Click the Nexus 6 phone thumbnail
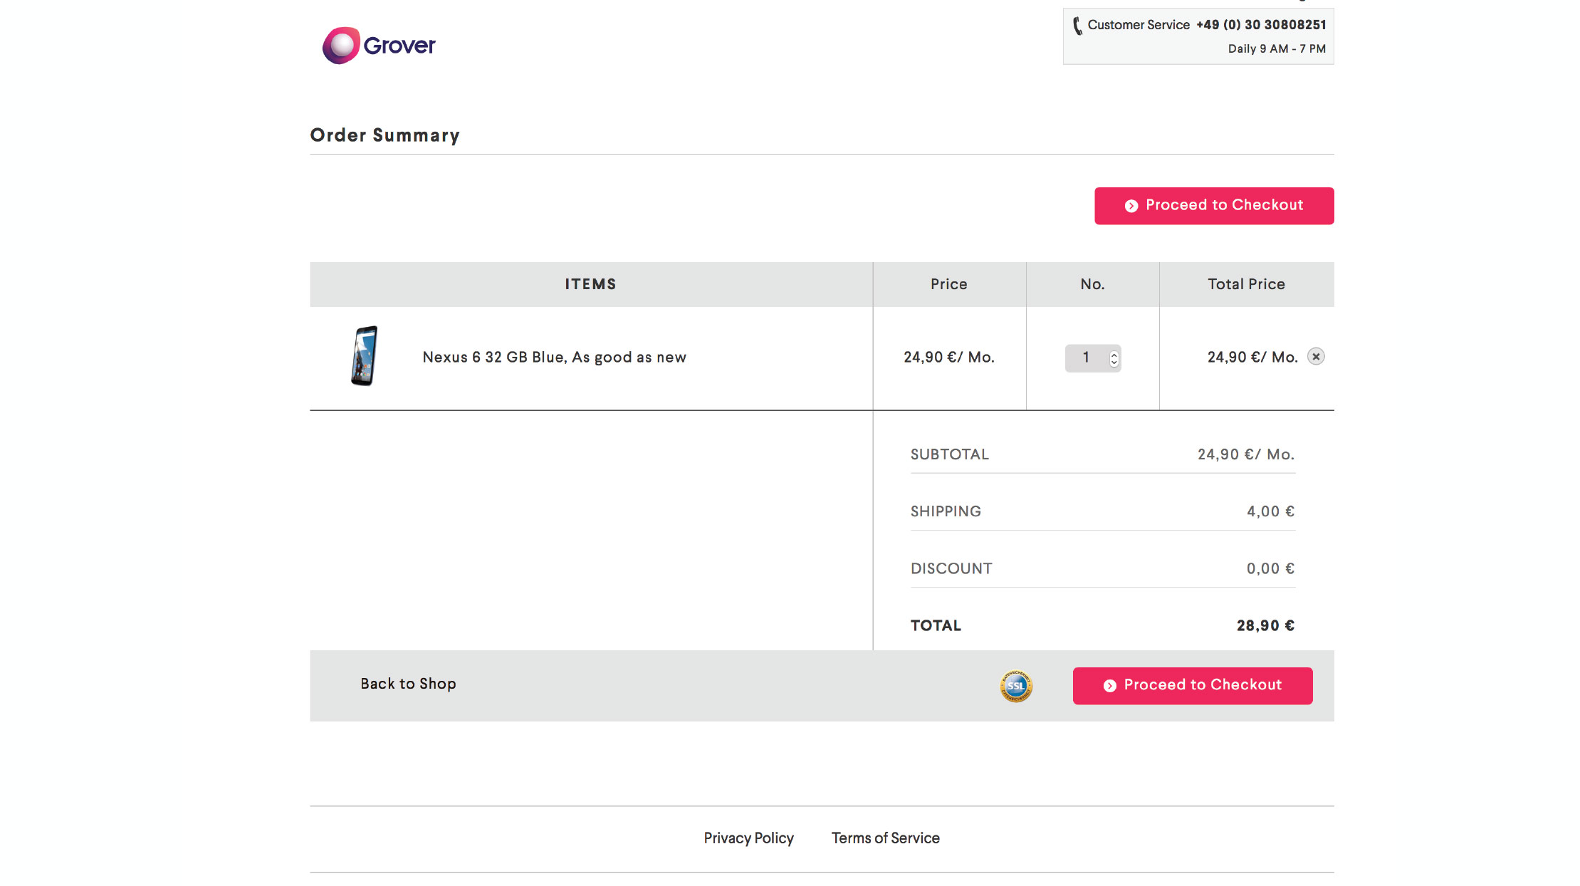 point(365,356)
